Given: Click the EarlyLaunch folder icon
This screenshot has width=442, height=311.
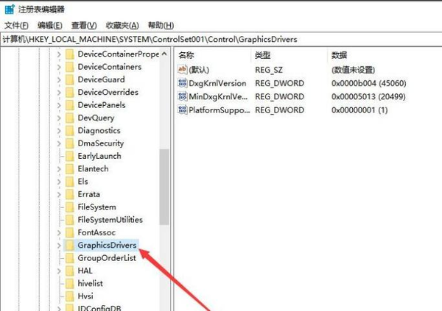Looking at the screenshot, I should tap(70, 156).
